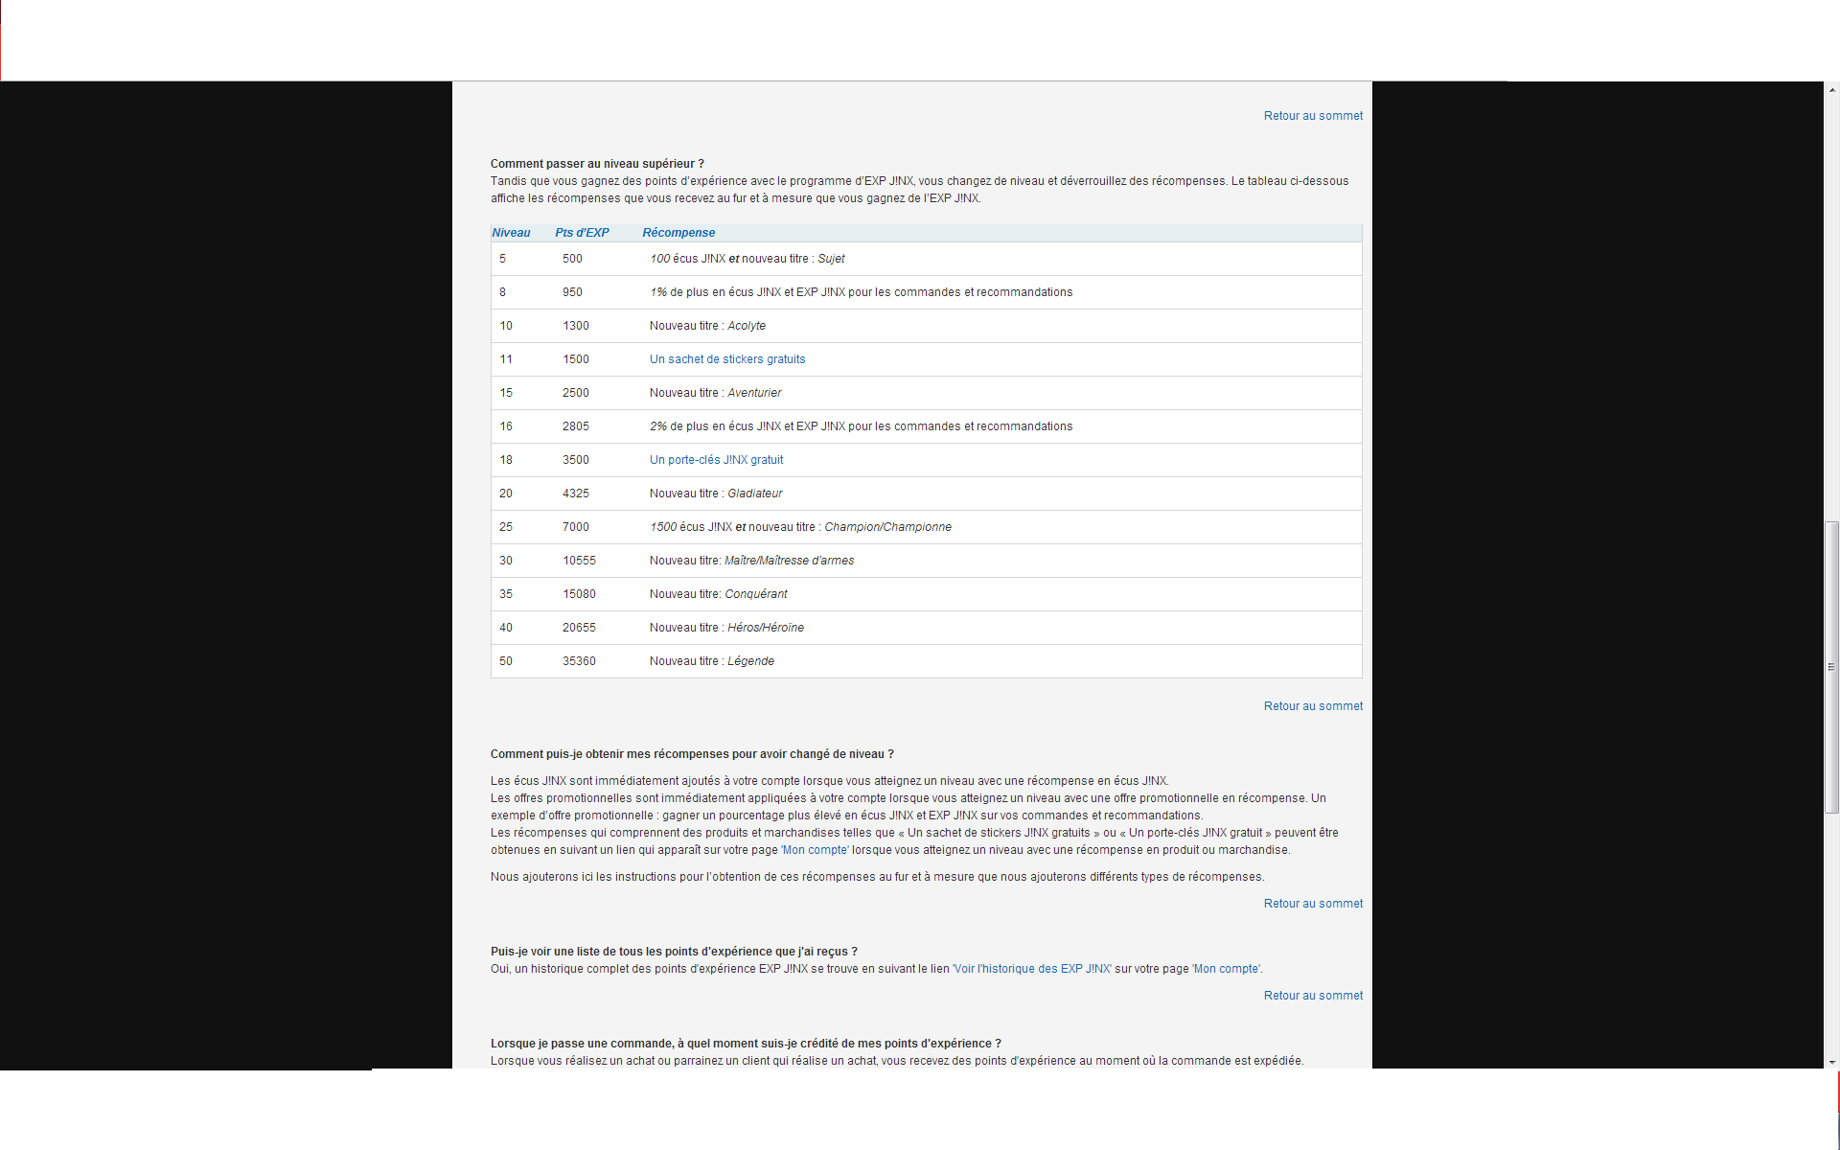1840x1150 pixels.
Task: Open 'Un porte-clés J!NX gratuit' link
Action: [716, 460]
